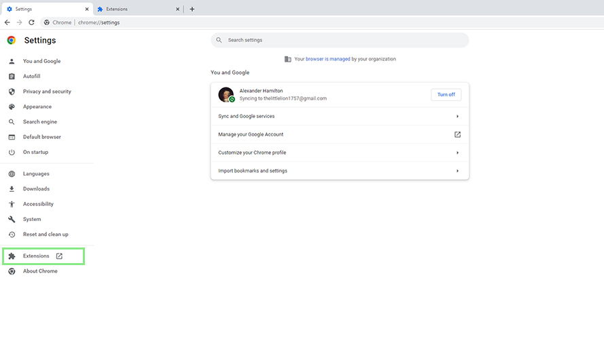Close the Settings tab
This screenshot has height=339, width=604.
pyautogui.click(x=87, y=9)
